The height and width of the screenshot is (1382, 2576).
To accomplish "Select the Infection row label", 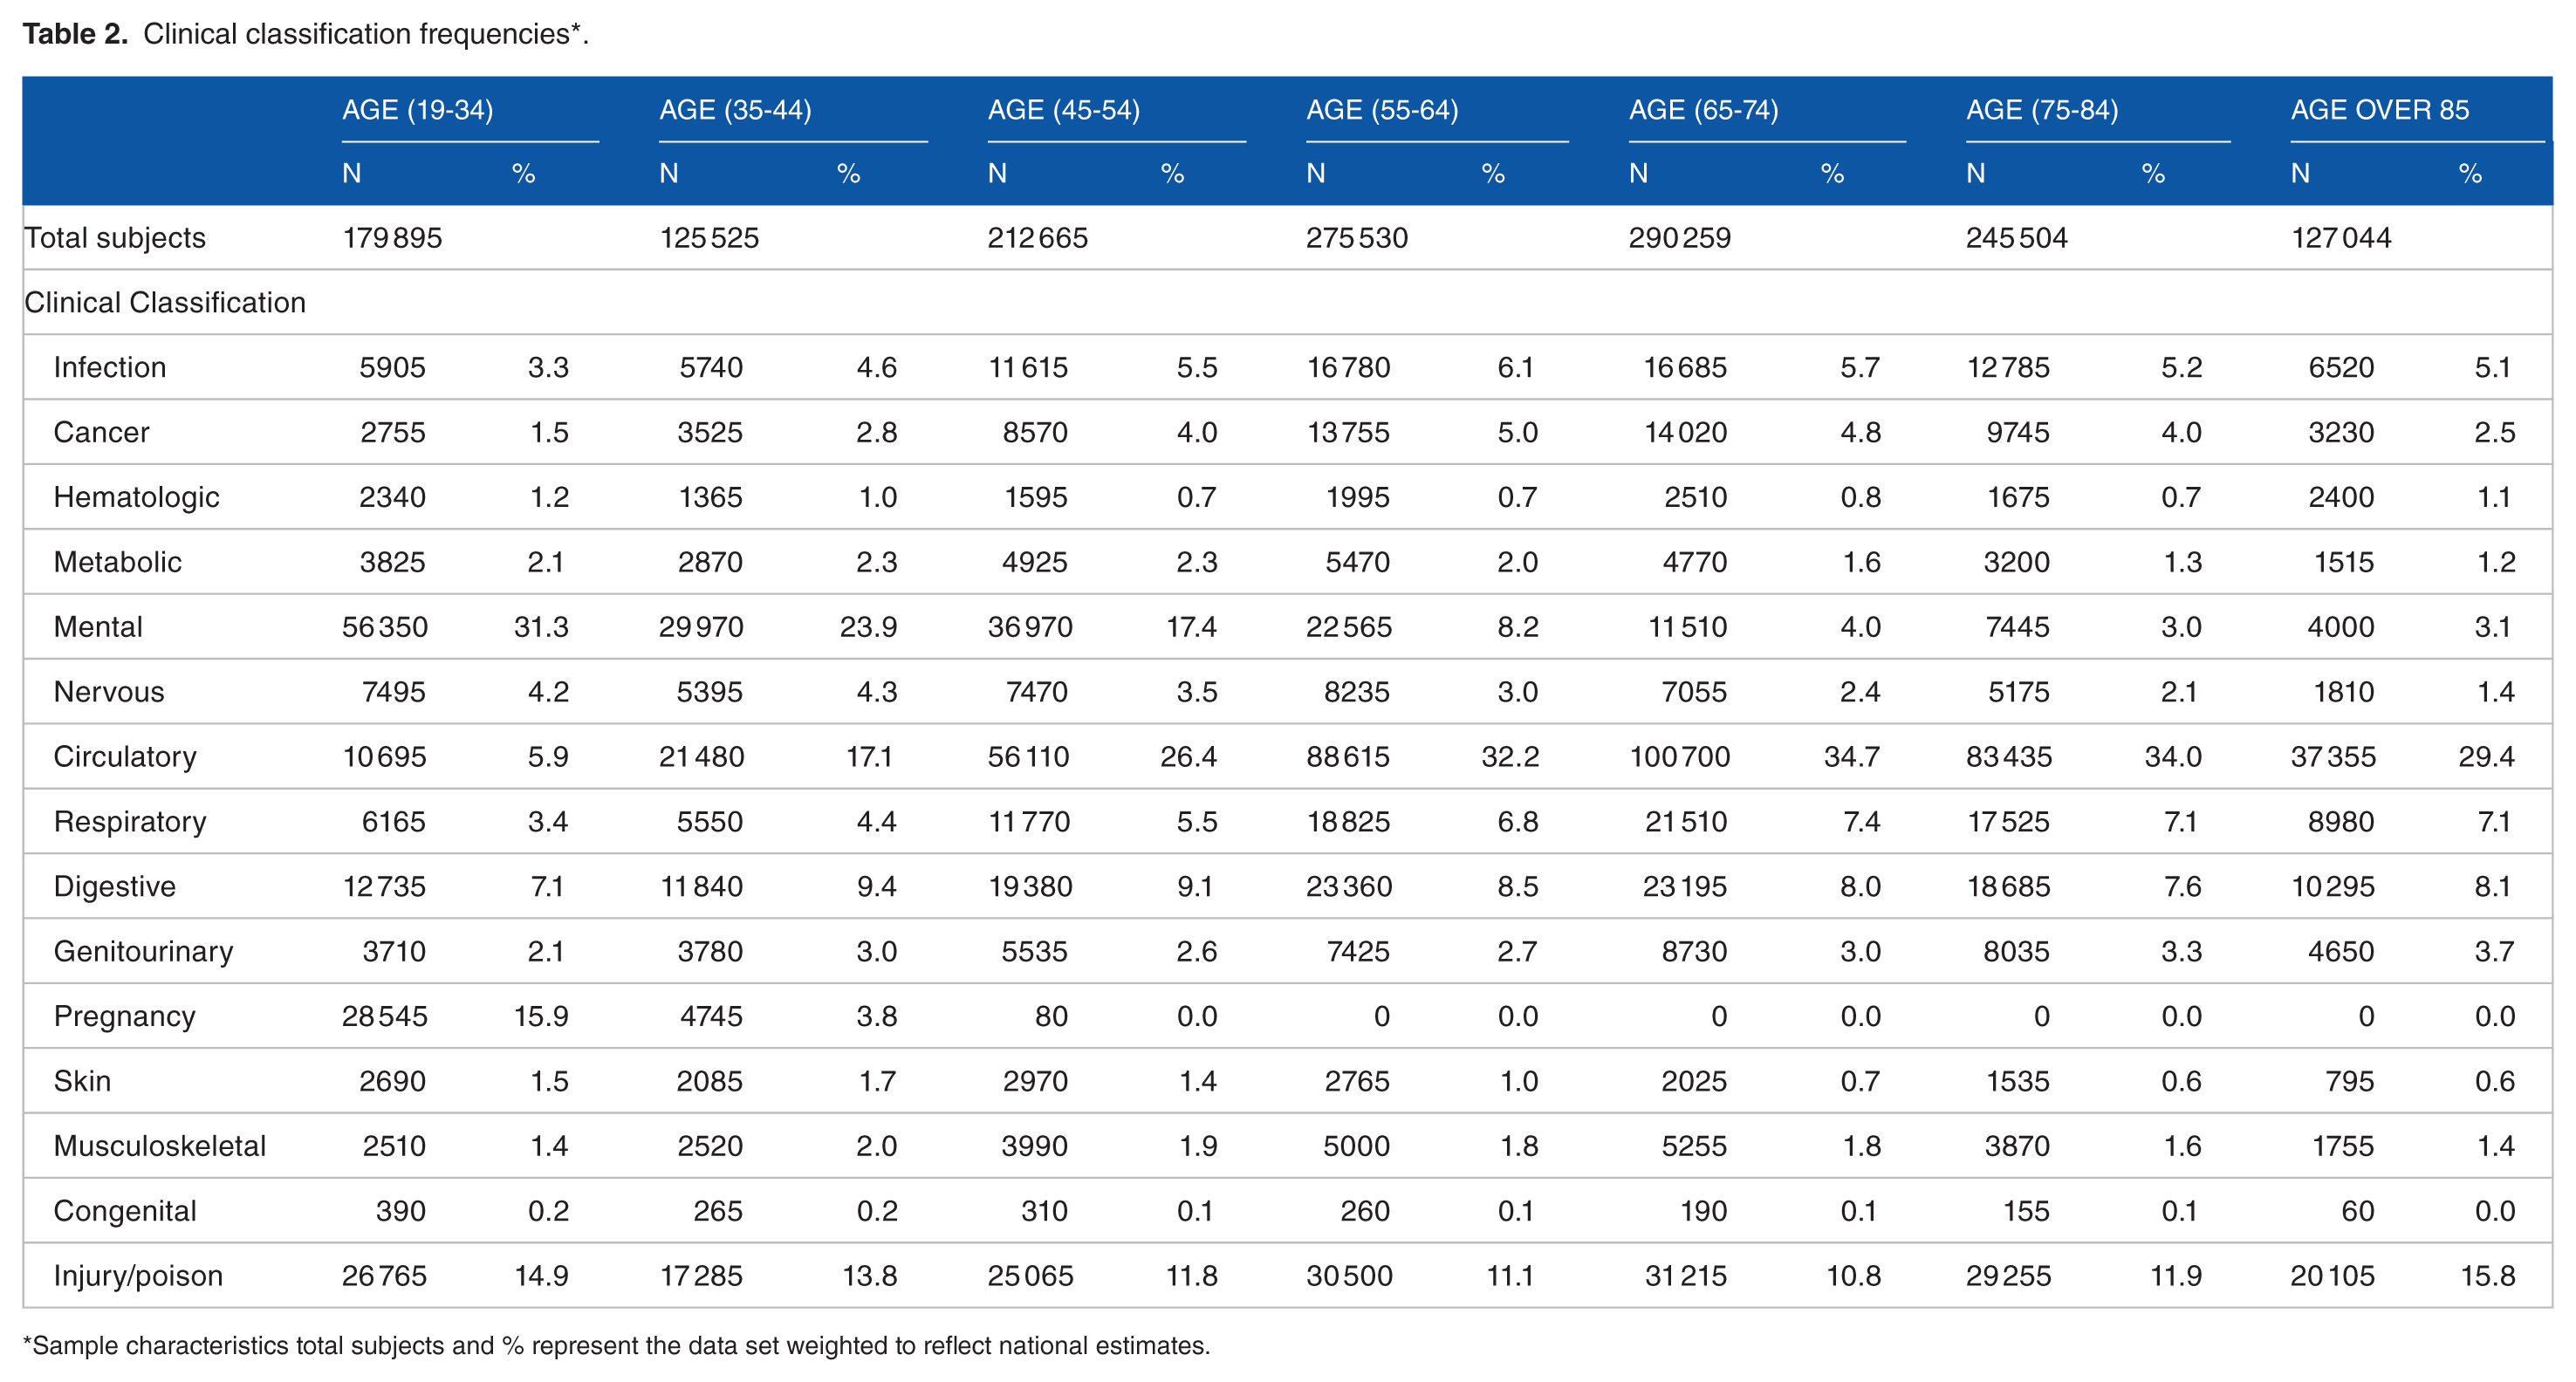I will tap(110, 368).
